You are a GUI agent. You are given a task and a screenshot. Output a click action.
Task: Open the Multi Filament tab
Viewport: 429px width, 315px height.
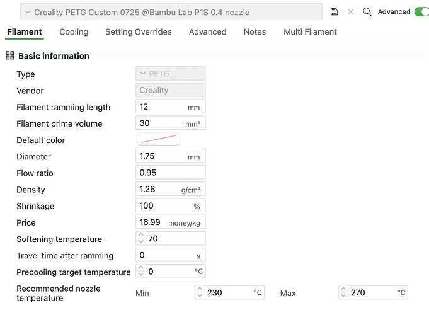[310, 31]
